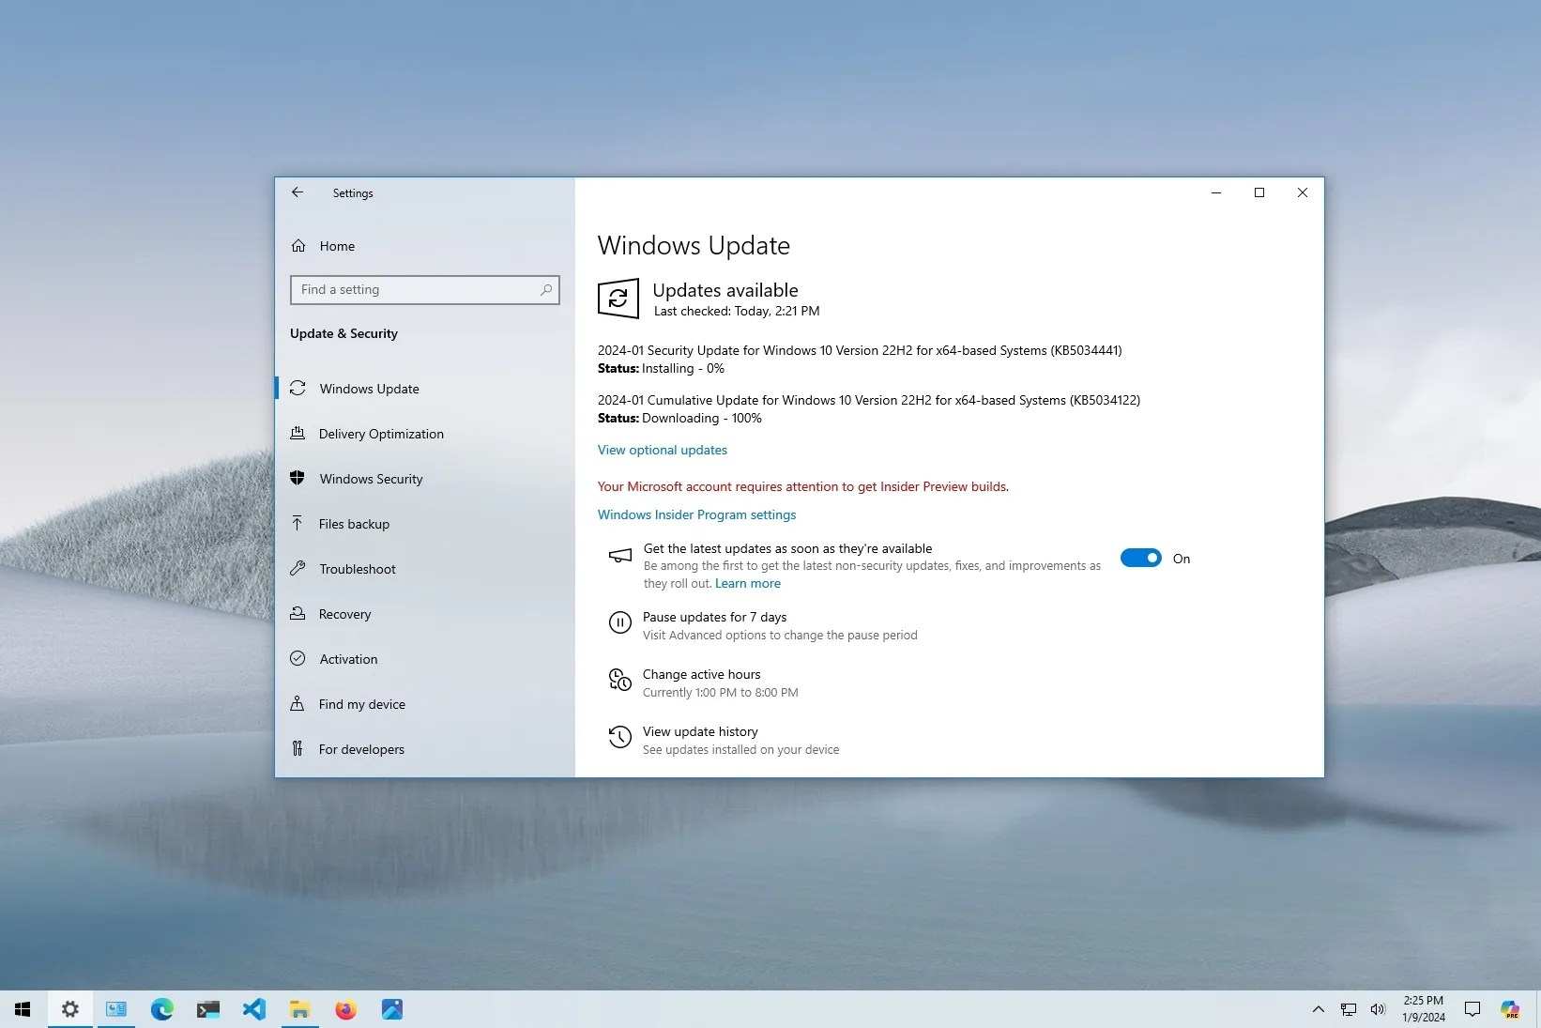The image size is (1541, 1028).
Task: Go to Settings Home
Action: 425,246
